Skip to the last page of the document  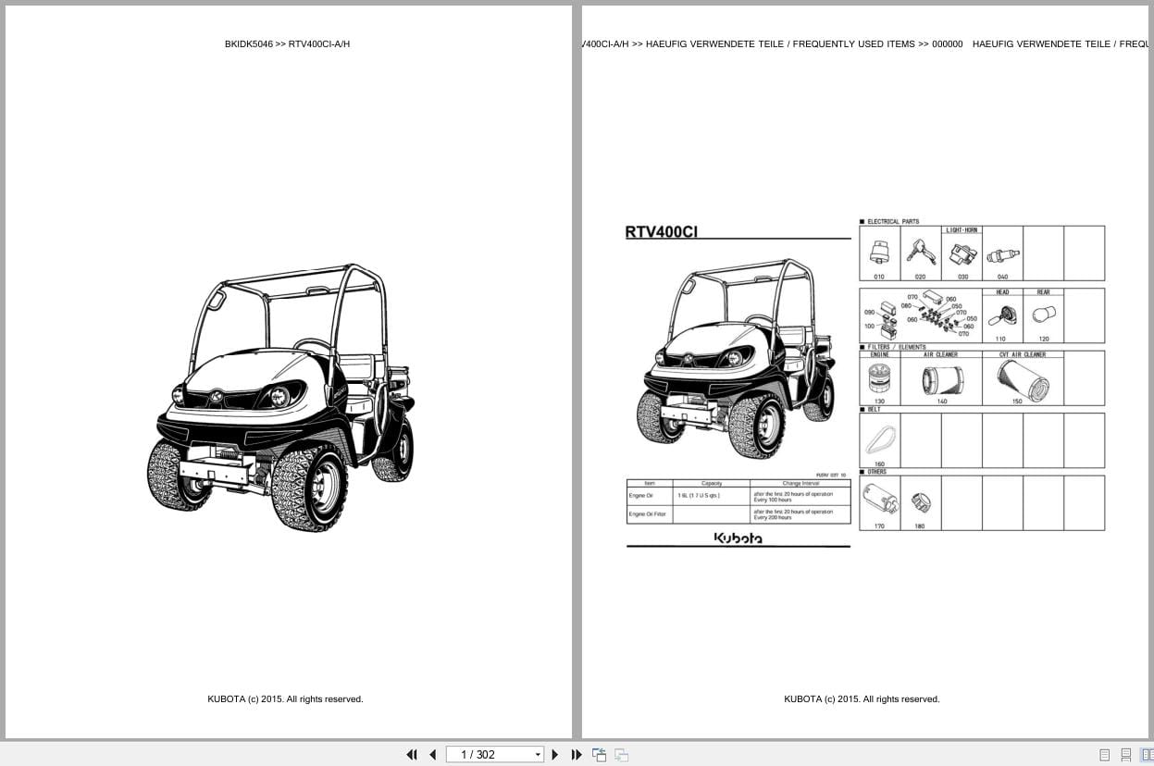577,754
